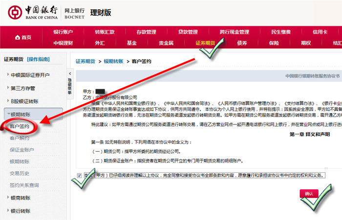Open 中银理财 menu
The width and height of the screenshot is (342, 220).
click(63, 43)
